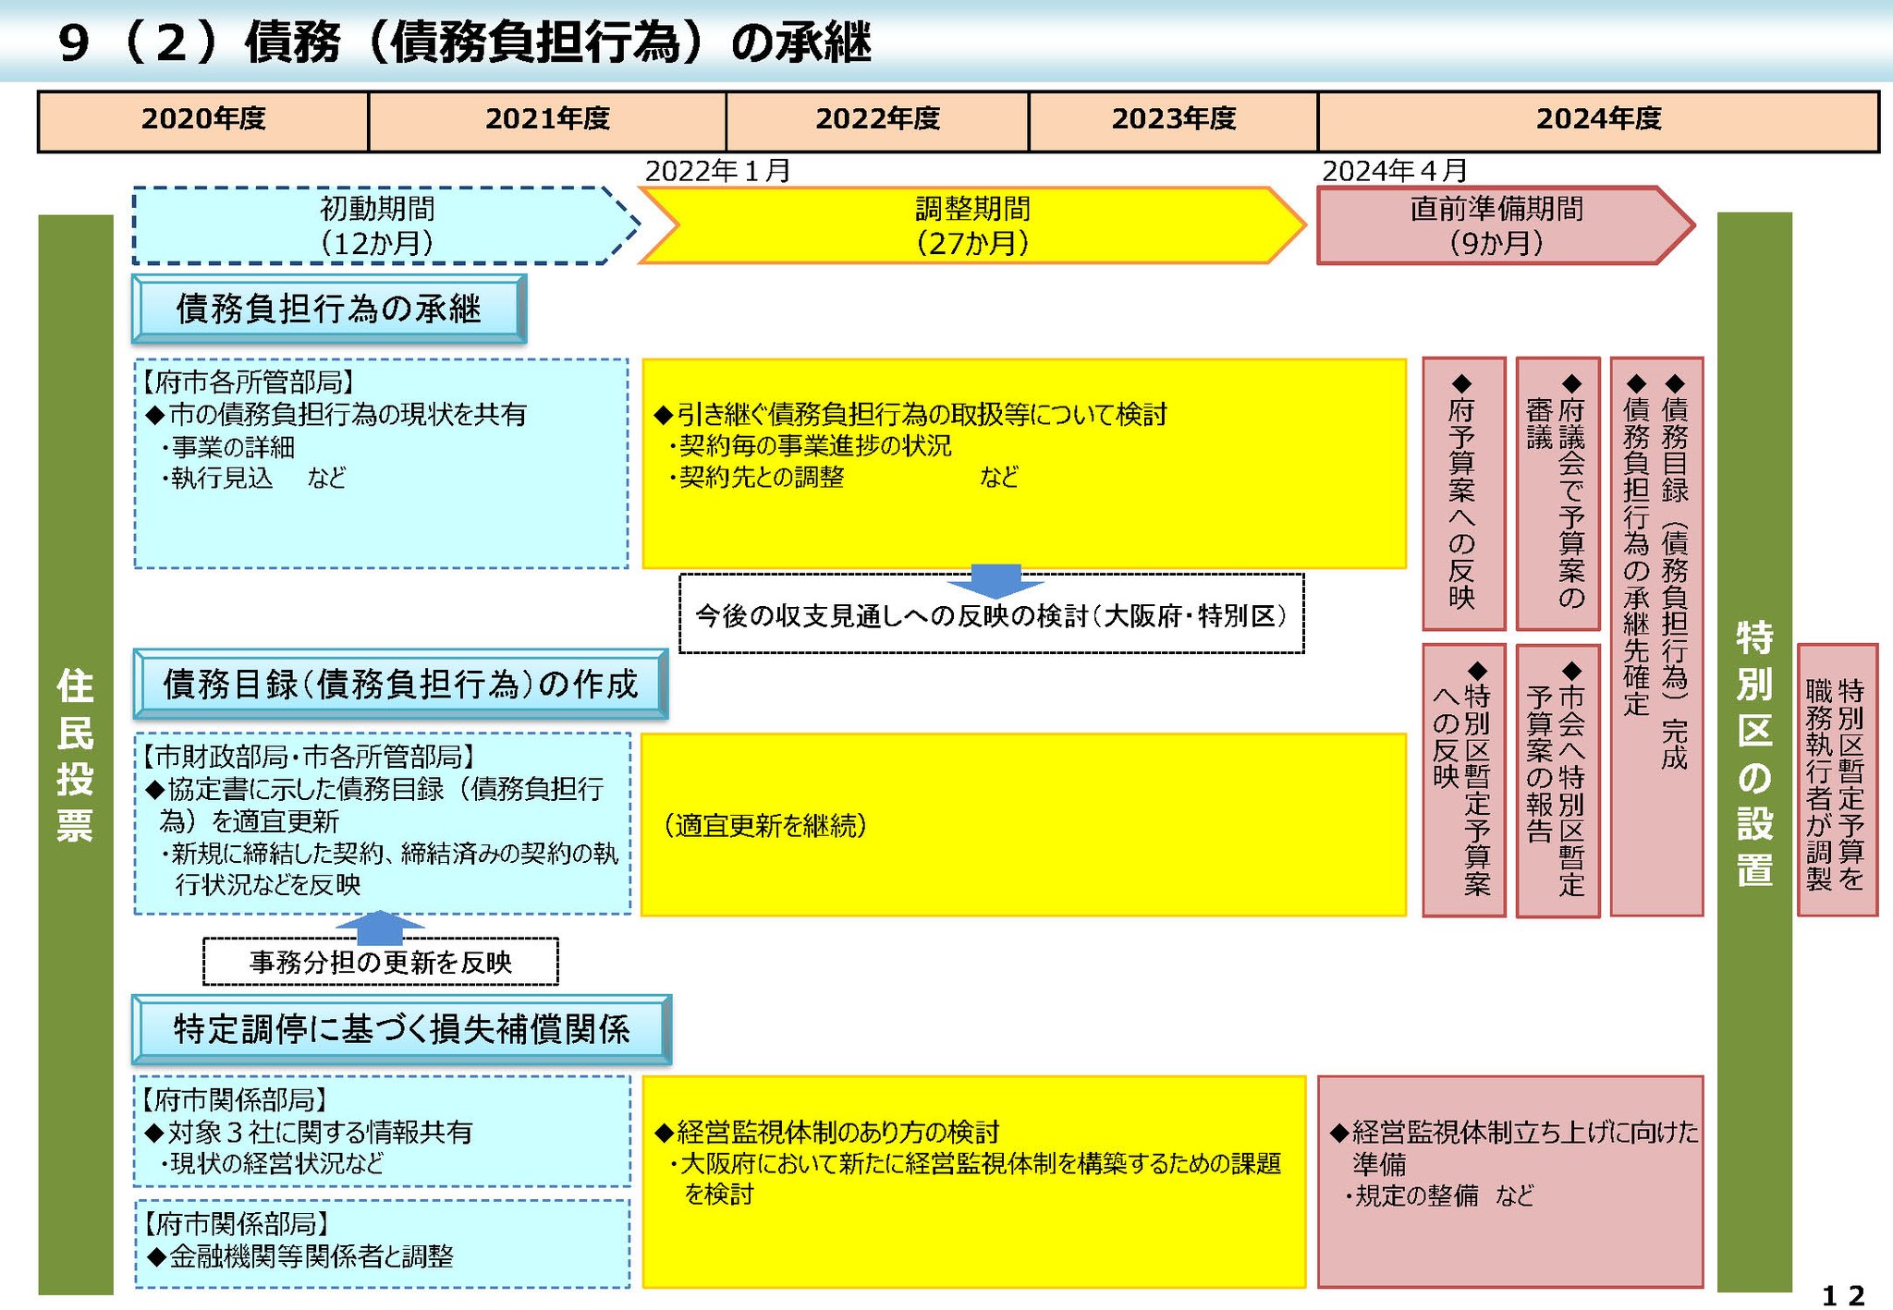
Task: Click the 債務目録(債務負担行為)の作成 heading
Action: coord(400,685)
